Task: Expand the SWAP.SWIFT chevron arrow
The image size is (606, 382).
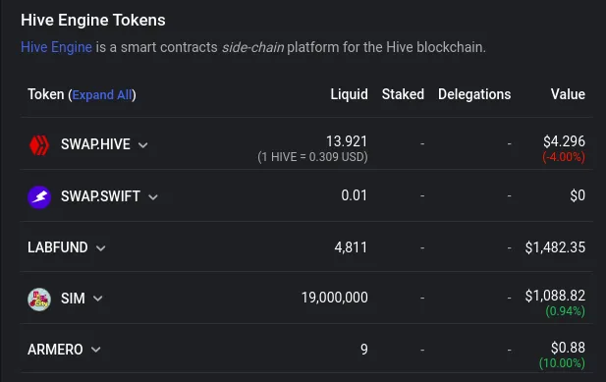Action: click(153, 197)
